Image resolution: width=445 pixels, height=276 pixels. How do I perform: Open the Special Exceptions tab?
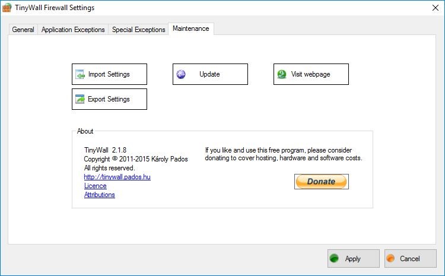[138, 30]
